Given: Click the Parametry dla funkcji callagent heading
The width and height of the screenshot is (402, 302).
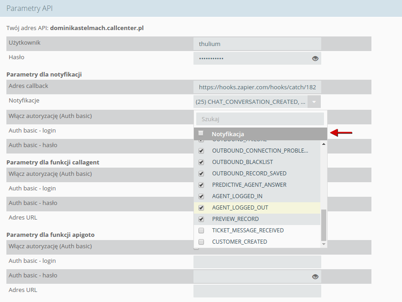Looking at the screenshot, I should click(x=53, y=162).
